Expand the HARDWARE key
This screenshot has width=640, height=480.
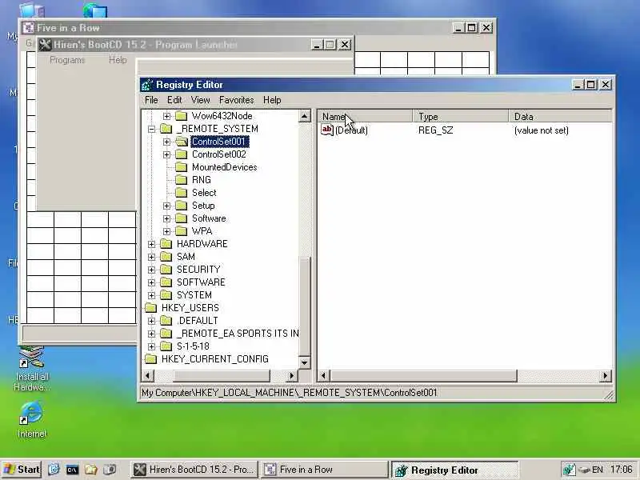point(151,244)
